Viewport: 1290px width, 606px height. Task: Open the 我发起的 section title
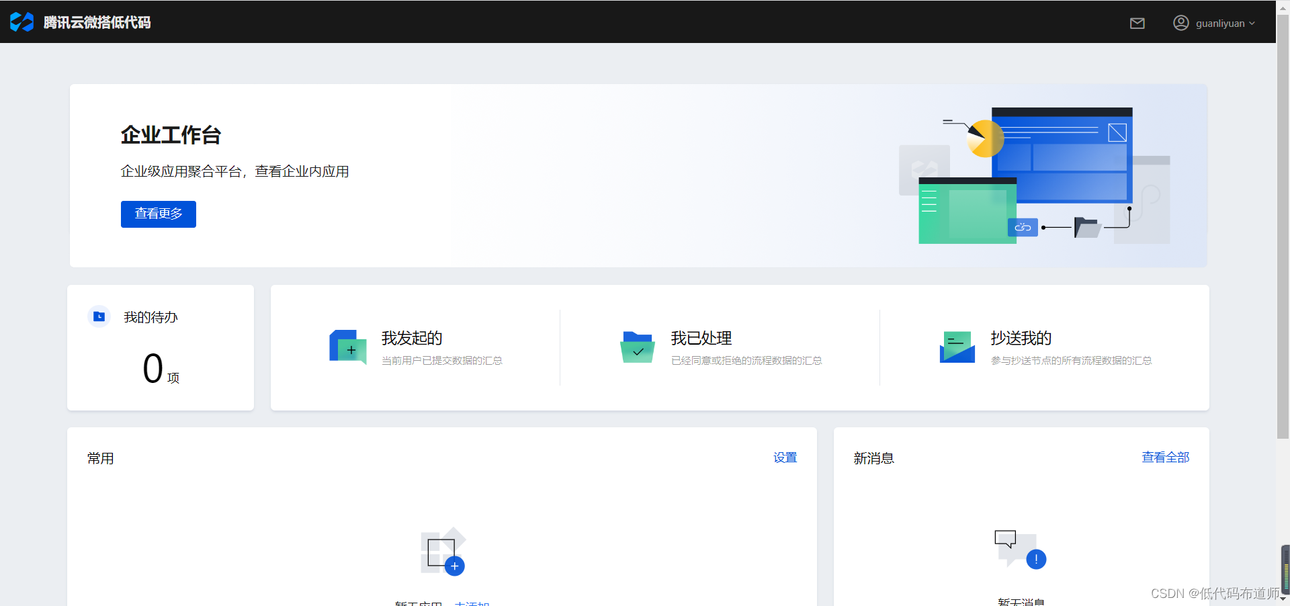[x=412, y=338]
